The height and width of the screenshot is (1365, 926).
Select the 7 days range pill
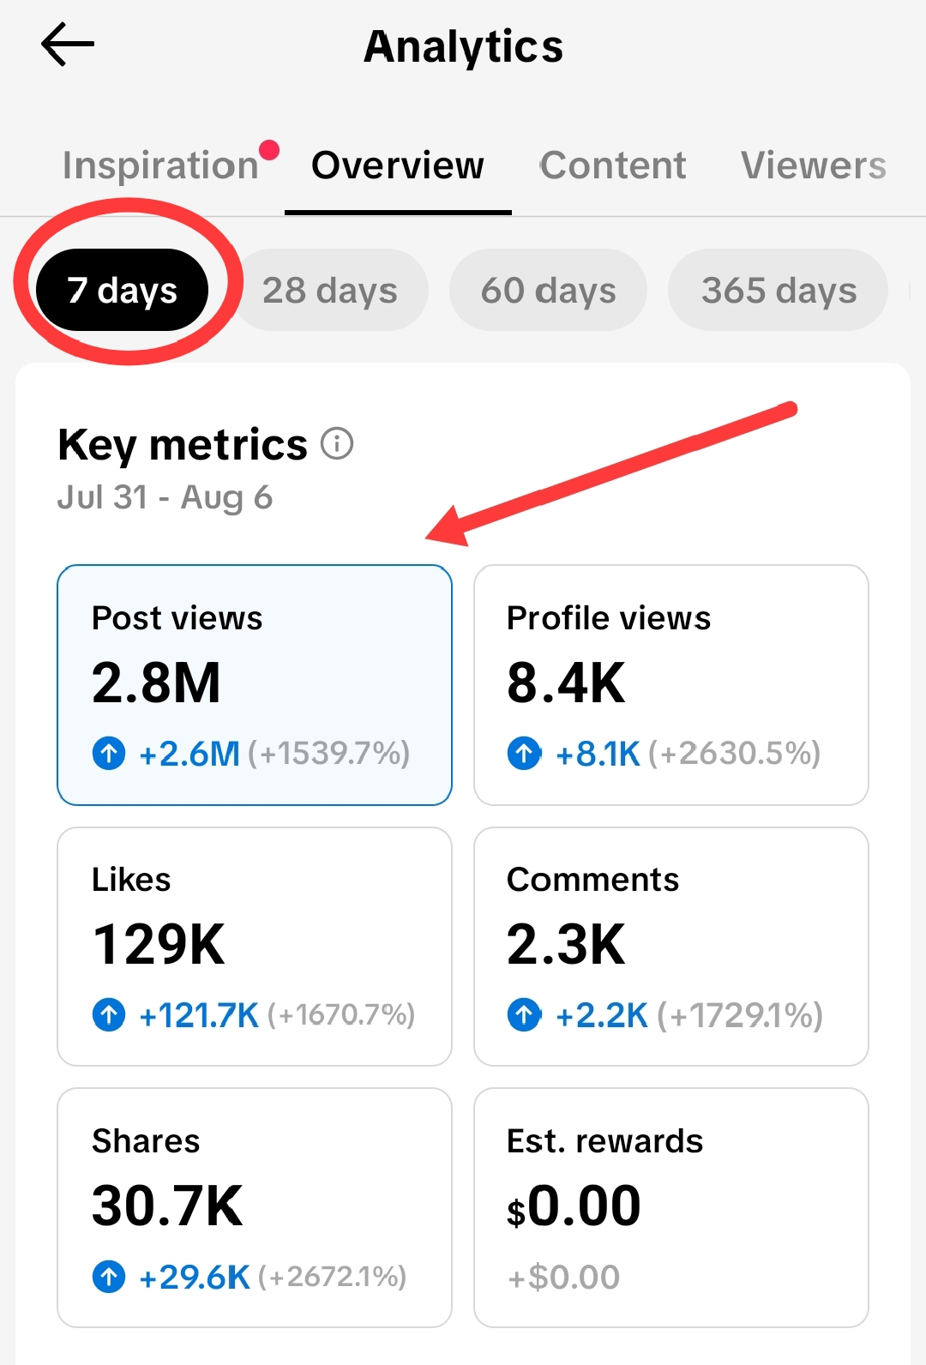pos(122,290)
